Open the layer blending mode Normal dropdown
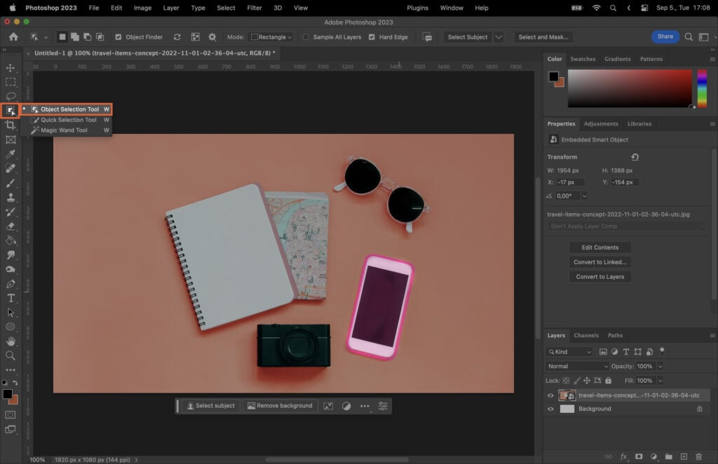Image resolution: width=718 pixels, height=464 pixels. pos(576,366)
